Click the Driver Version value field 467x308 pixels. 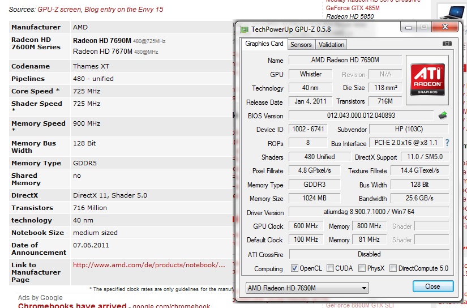[369, 212]
